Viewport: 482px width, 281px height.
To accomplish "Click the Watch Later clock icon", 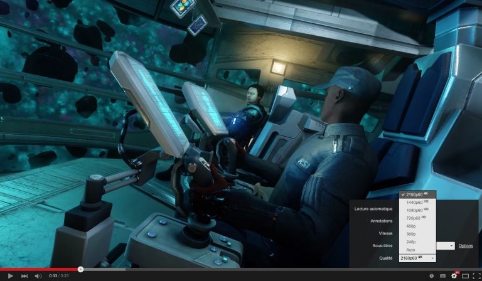I will (x=431, y=276).
